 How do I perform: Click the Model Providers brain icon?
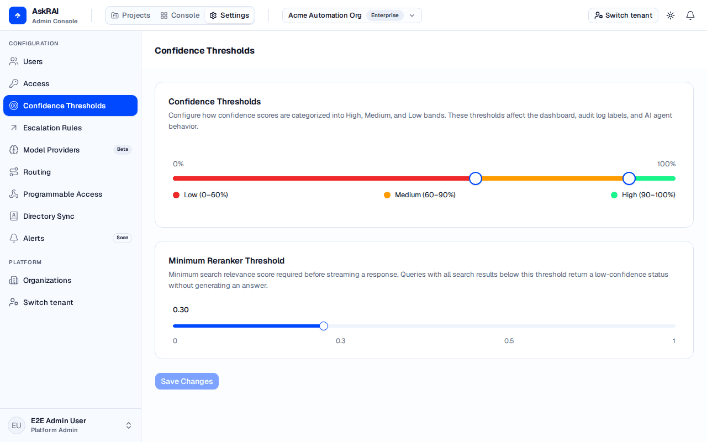pyautogui.click(x=14, y=150)
